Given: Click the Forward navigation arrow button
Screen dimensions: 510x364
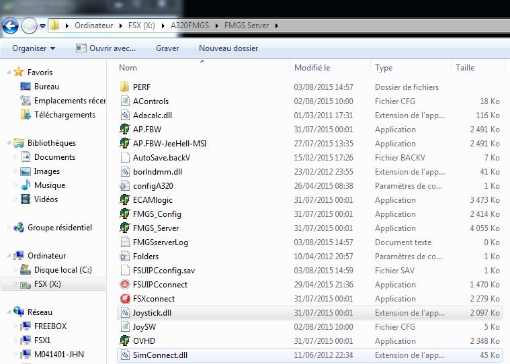Looking at the screenshot, I should click(x=30, y=26).
